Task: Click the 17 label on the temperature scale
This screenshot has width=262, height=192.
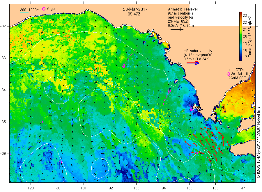Action: click(245, 57)
